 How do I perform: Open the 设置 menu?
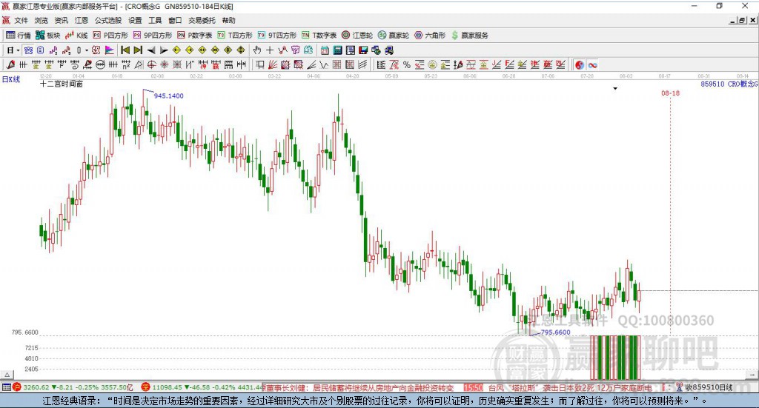[x=135, y=20]
